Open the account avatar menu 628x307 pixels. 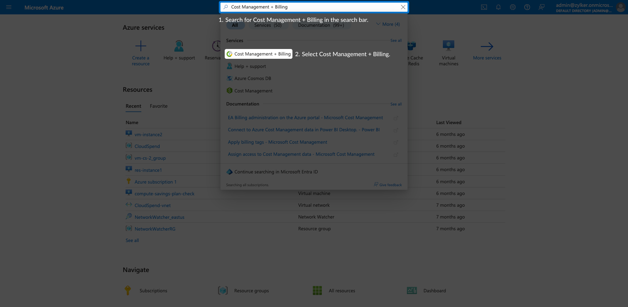[620, 7]
